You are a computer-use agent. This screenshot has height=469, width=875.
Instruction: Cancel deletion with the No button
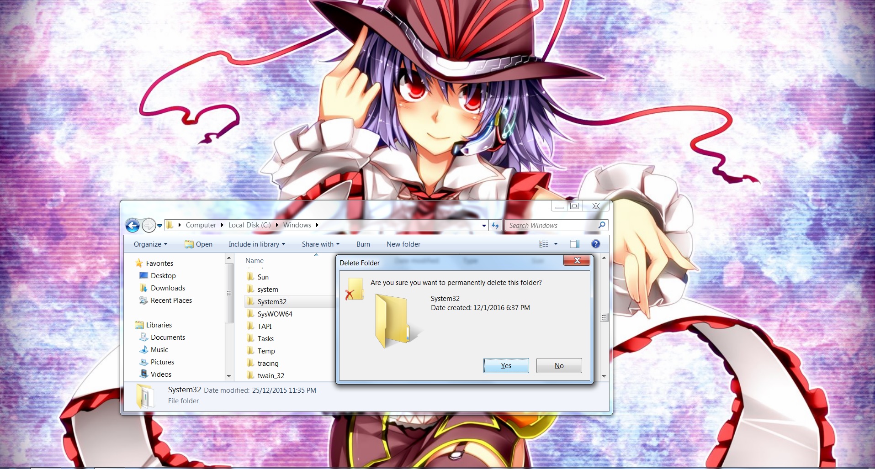coord(559,366)
